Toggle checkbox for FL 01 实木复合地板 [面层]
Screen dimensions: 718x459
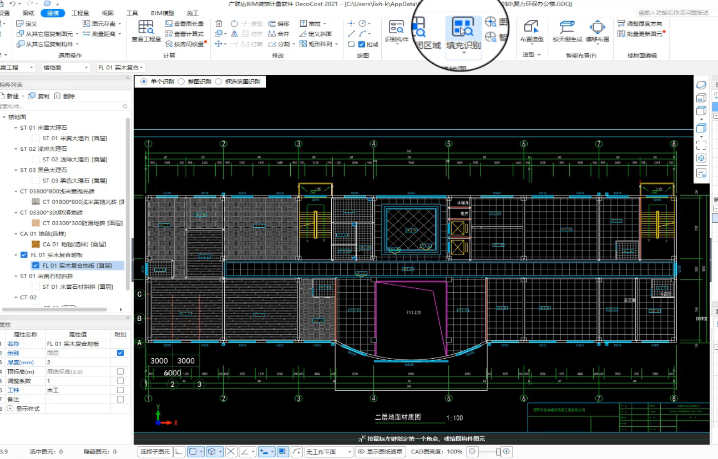pyautogui.click(x=36, y=266)
